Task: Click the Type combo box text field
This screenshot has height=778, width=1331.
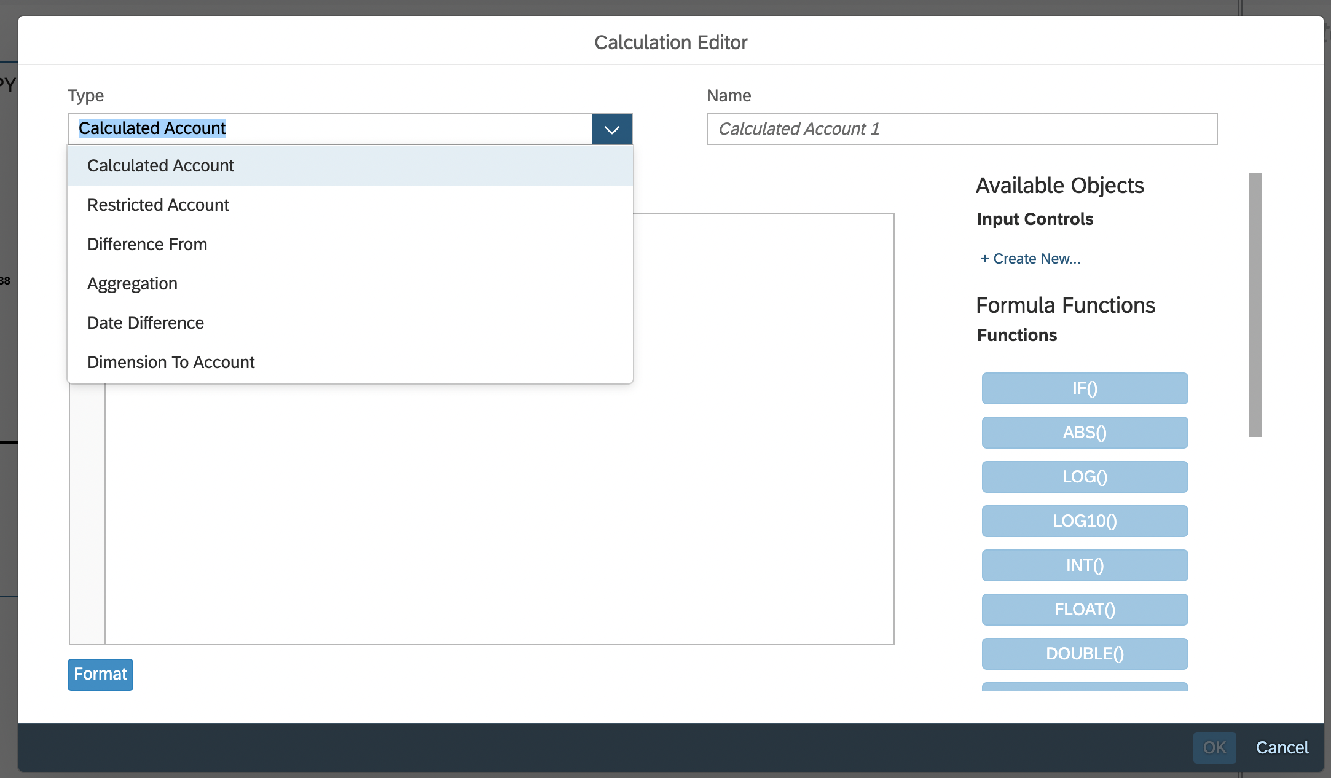Action: click(329, 129)
